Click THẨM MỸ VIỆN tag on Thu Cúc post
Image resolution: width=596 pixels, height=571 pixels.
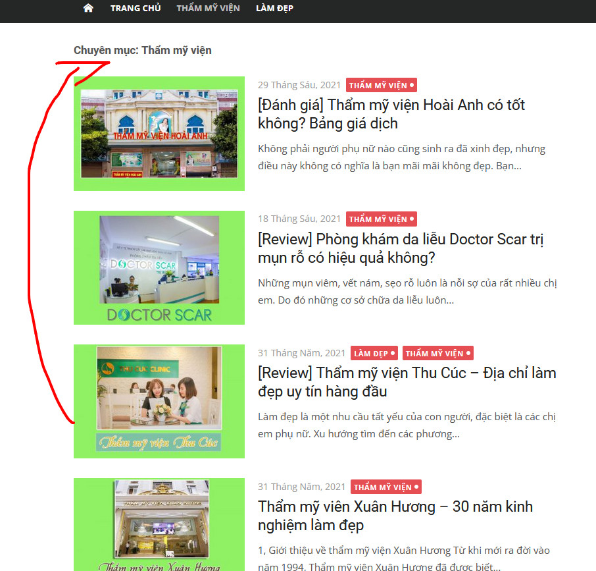[438, 354]
